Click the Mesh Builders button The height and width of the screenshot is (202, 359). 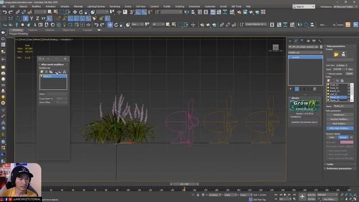point(339,123)
